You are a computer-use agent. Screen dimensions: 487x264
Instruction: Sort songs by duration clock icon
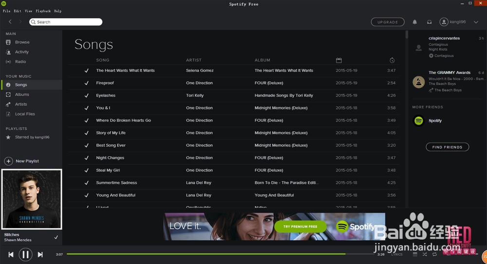[392, 60]
